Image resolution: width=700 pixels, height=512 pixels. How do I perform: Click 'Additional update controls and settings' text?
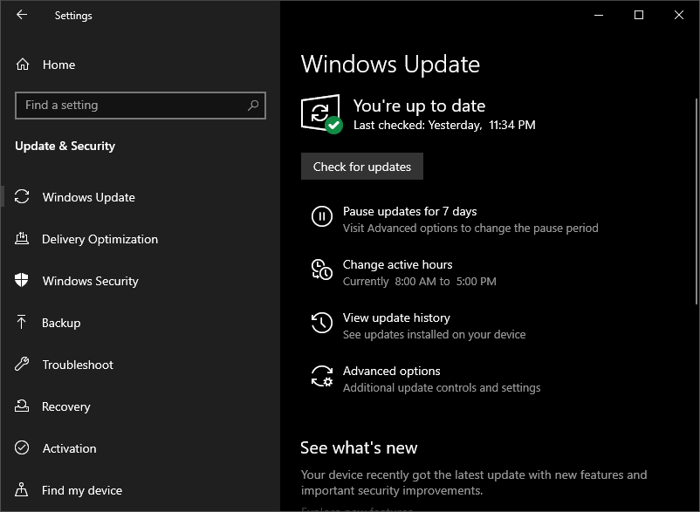(442, 388)
